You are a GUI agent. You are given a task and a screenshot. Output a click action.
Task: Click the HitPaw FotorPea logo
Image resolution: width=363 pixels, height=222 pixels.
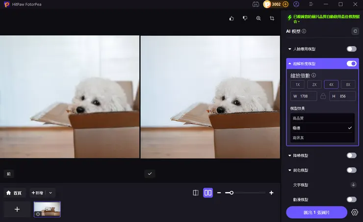coord(7,4)
